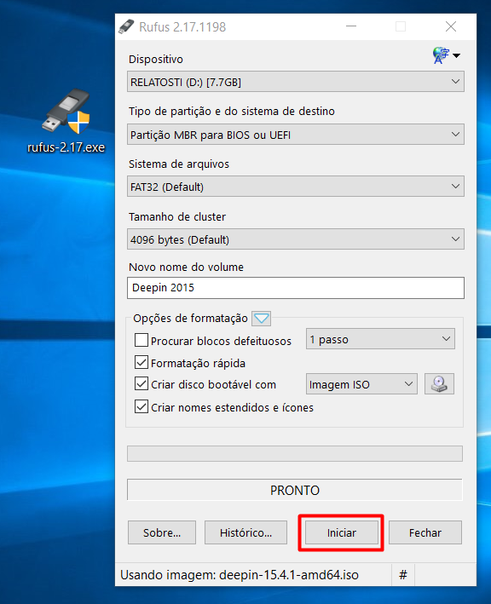
Task: Open the language globe icon menu
Action: coord(446,55)
